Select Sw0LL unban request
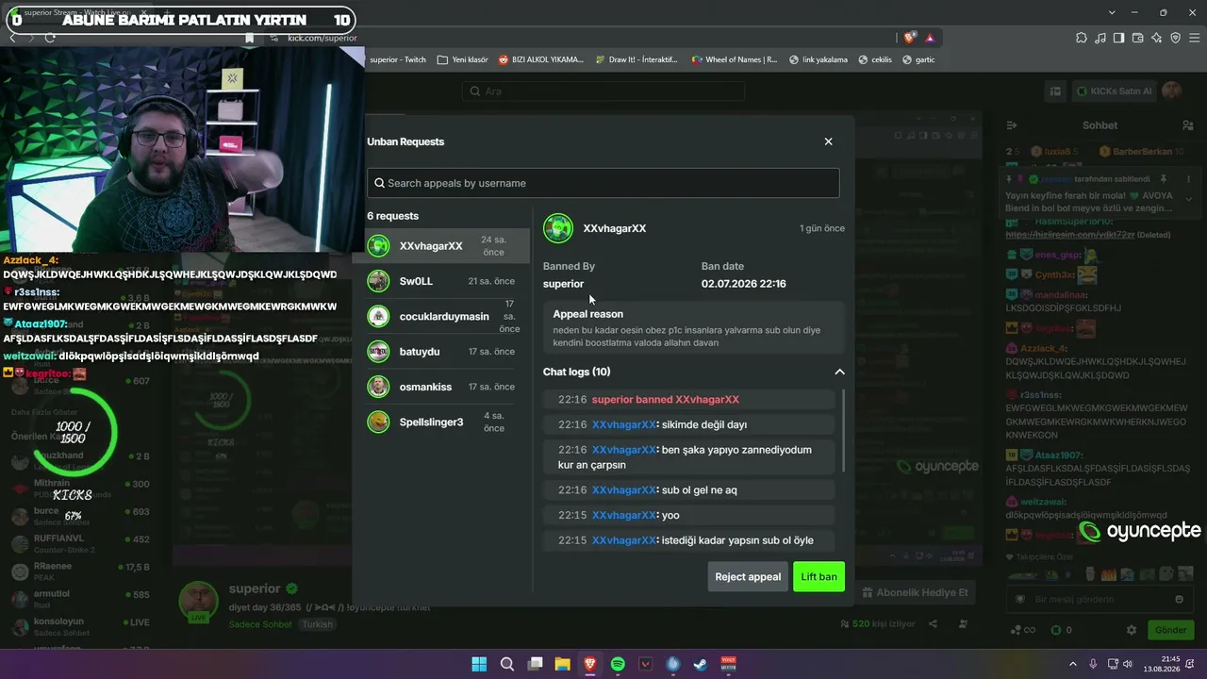This screenshot has height=679, width=1207. (441, 281)
